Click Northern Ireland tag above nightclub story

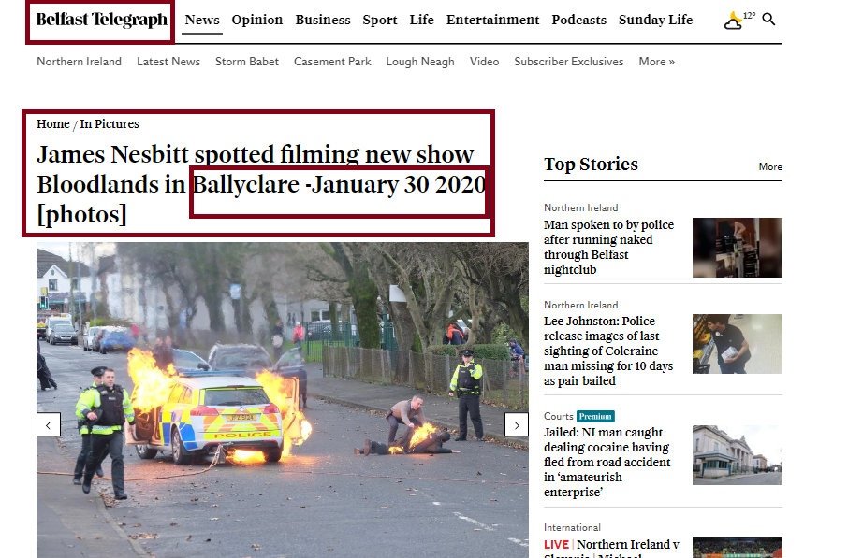(581, 207)
